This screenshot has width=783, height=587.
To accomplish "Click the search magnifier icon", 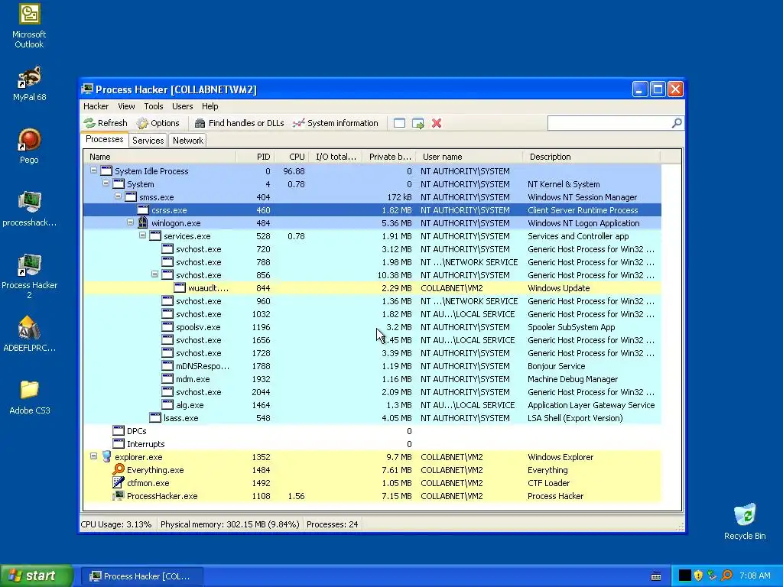I will point(677,123).
